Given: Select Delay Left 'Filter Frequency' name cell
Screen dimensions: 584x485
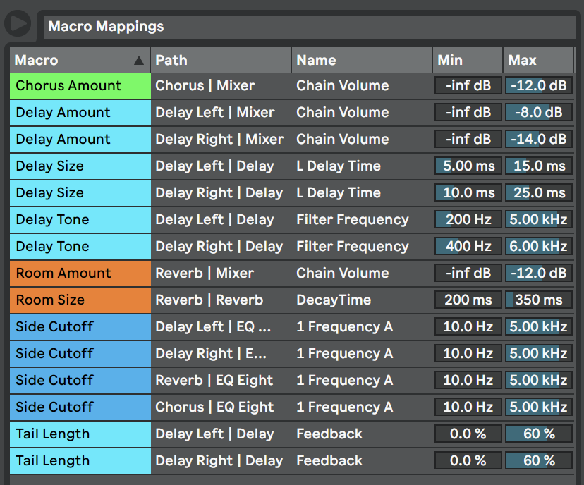Looking at the screenshot, I should [x=363, y=220].
